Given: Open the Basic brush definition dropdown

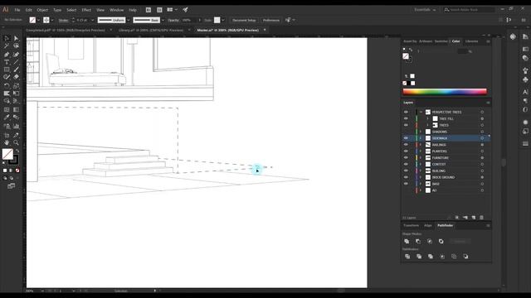Looking at the screenshot, I should tap(163, 20).
